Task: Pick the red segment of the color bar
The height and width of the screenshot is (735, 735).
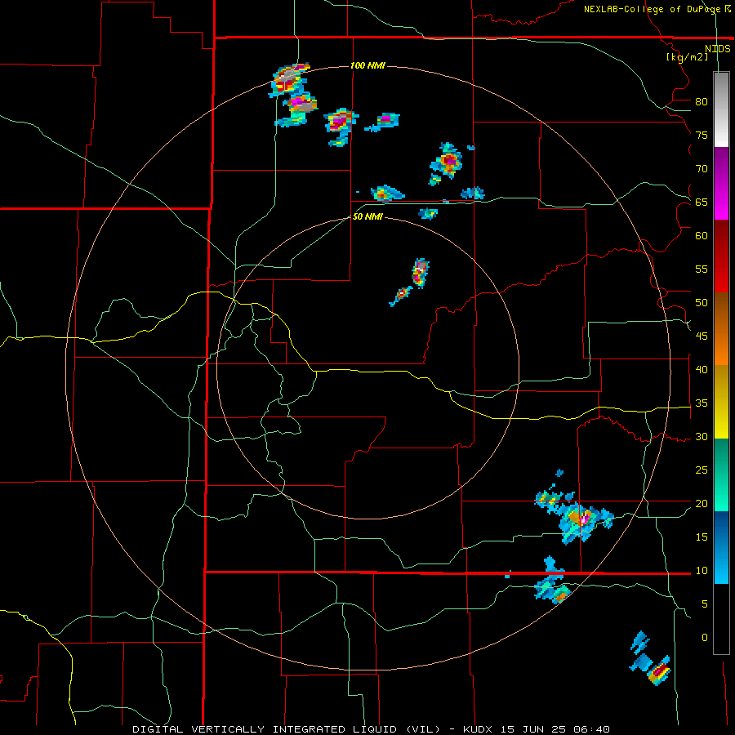Action: [721, 256]
